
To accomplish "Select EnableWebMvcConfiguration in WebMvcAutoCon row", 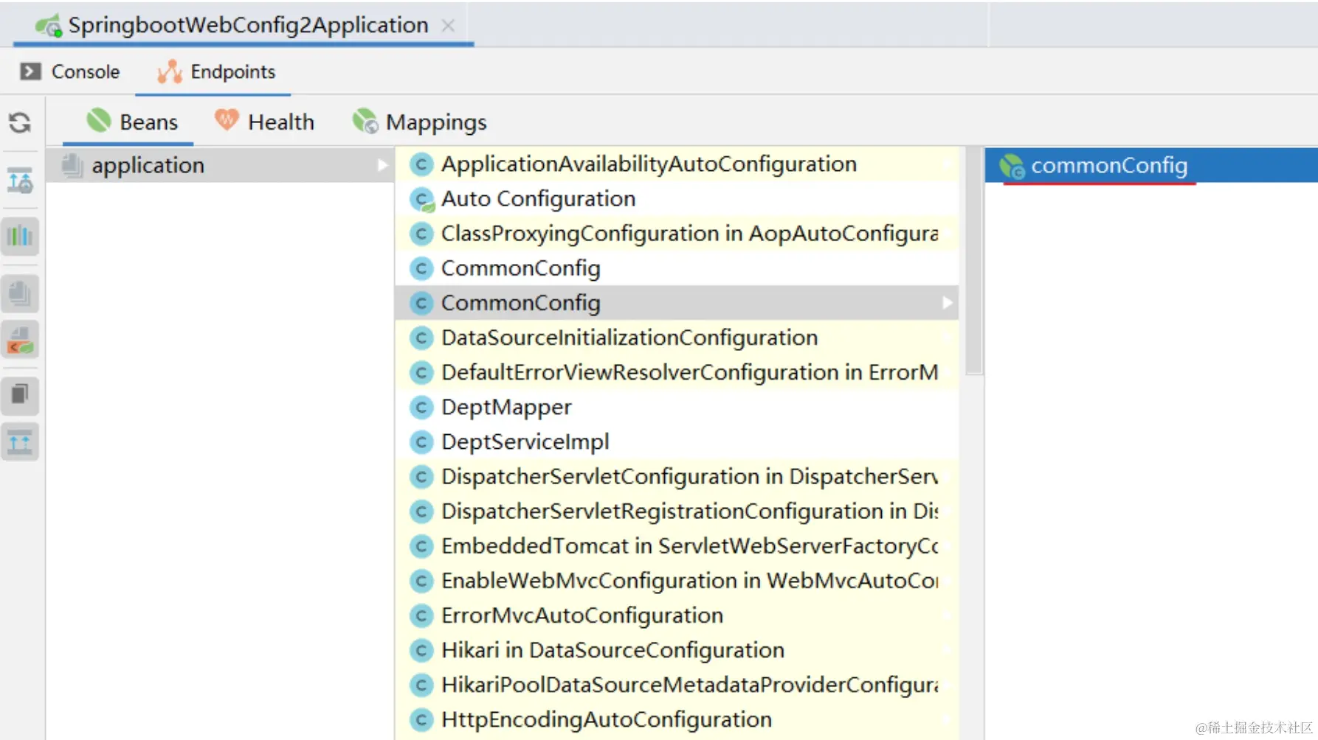I will [x=677, y=580].
